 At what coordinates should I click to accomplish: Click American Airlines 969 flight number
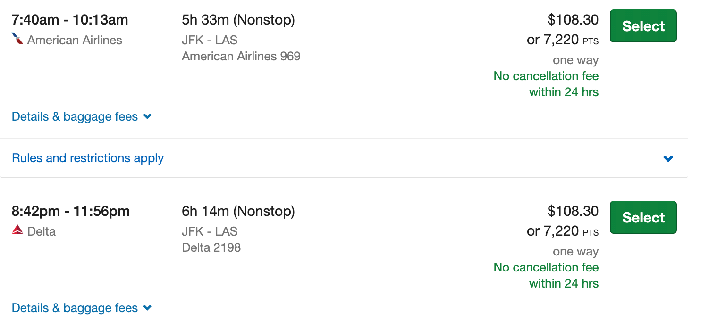click(x=241, y=56)
